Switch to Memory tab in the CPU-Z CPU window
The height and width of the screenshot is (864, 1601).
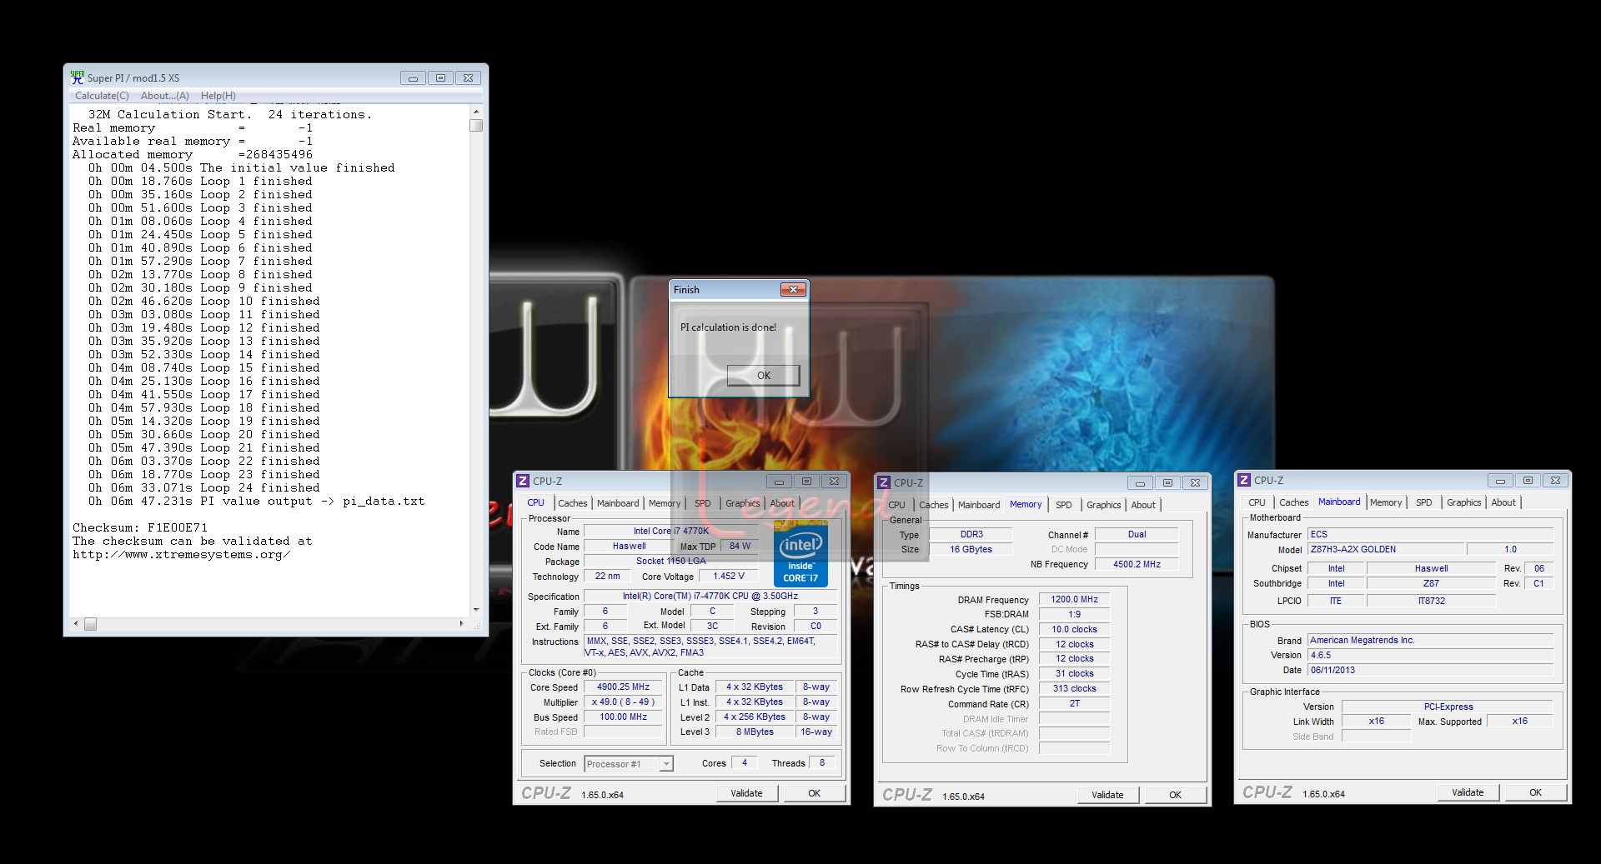pos(665,503)
